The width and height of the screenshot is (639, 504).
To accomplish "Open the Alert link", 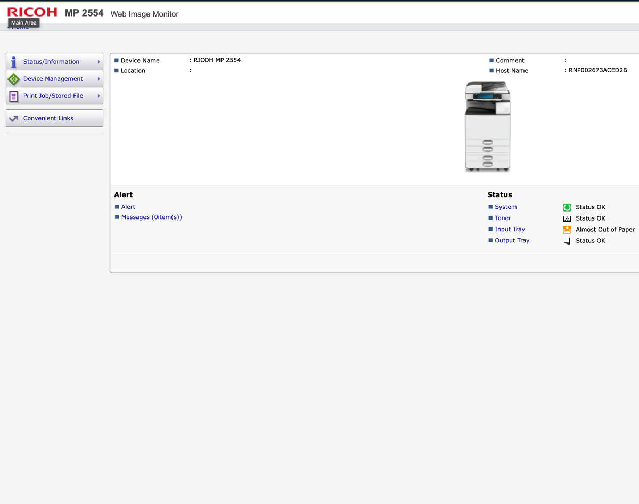I will pyautogui.click(x=128, y=207).
